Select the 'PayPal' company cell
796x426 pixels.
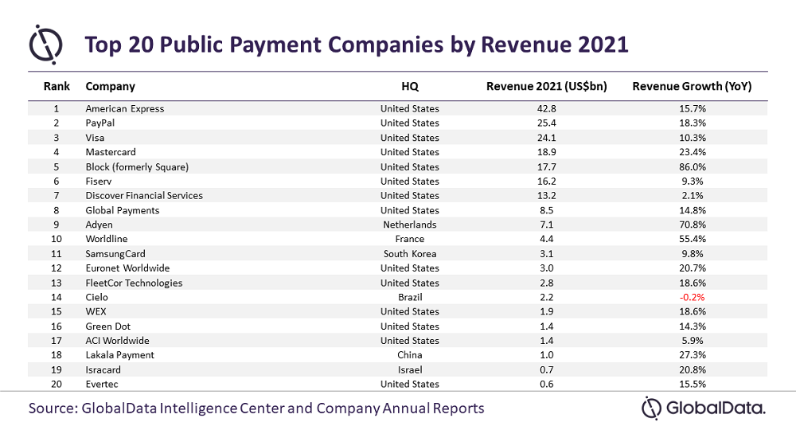point(100,123)
